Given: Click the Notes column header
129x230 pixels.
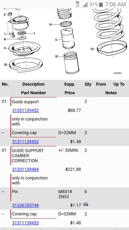Looking at the screenshot, I should (111, 93).
